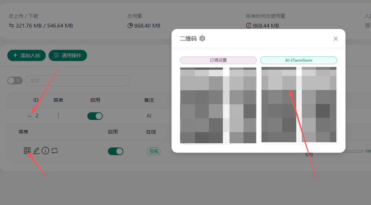Image resolution: width=371 pixels, height=205 pixels.
Task: Click the 321.76 MB / 546.64 MB value
Action: [44, 25]
